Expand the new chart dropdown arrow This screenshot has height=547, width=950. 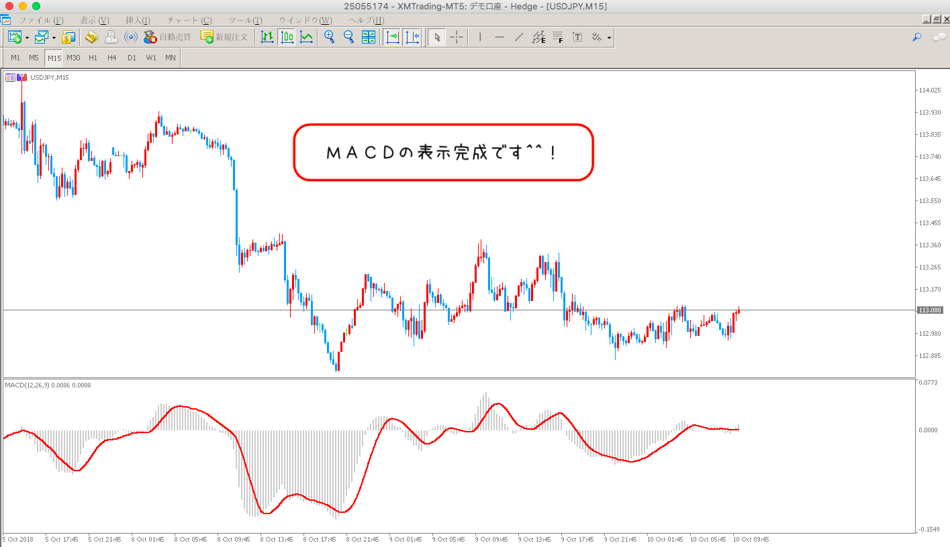27,38
